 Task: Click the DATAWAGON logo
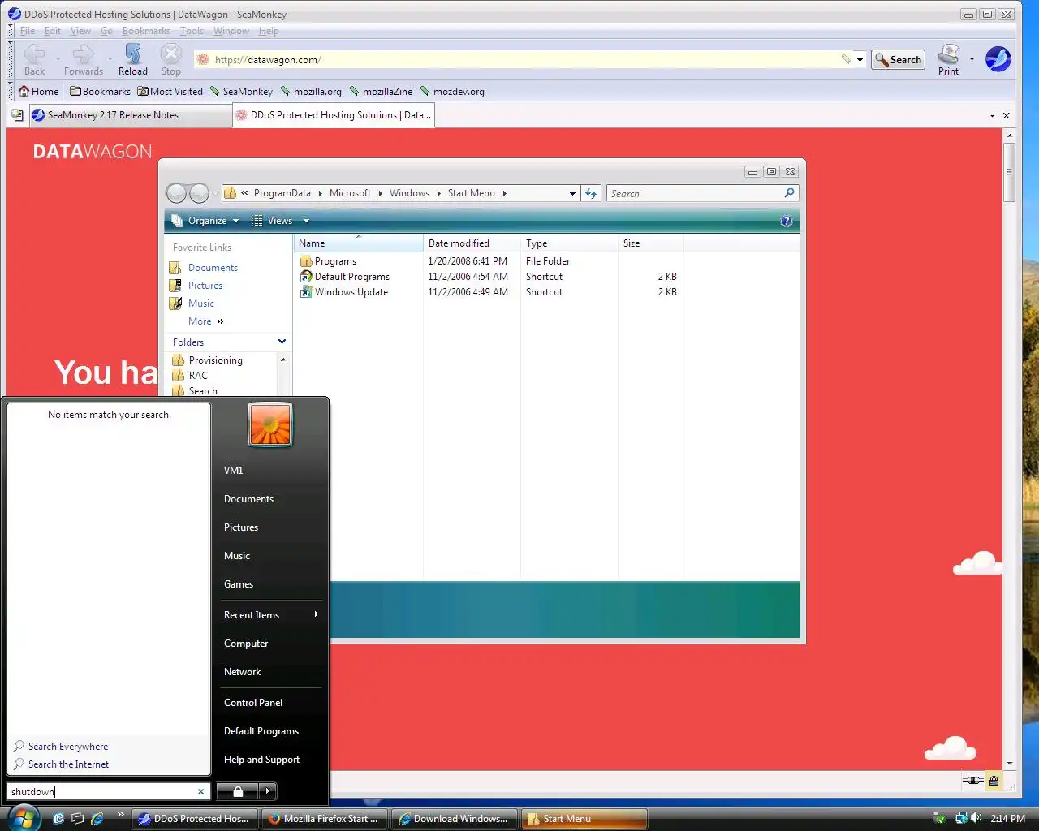(x=93, y=152)
